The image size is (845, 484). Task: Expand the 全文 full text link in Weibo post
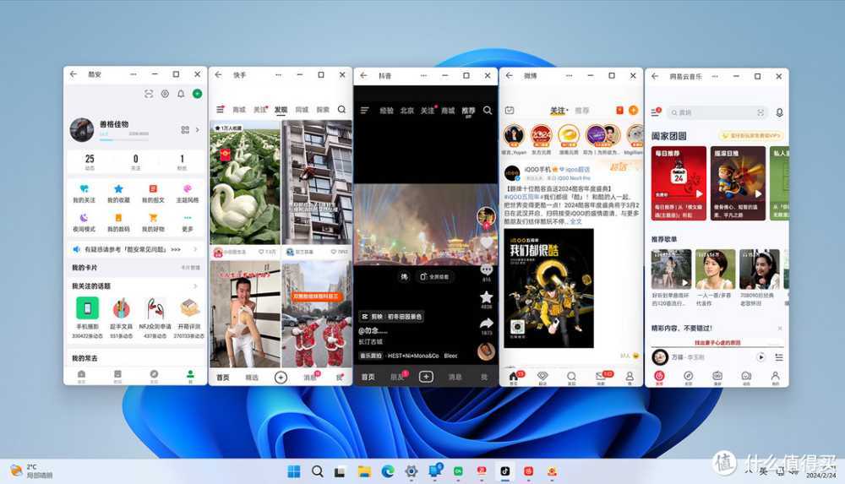(576, 221)
